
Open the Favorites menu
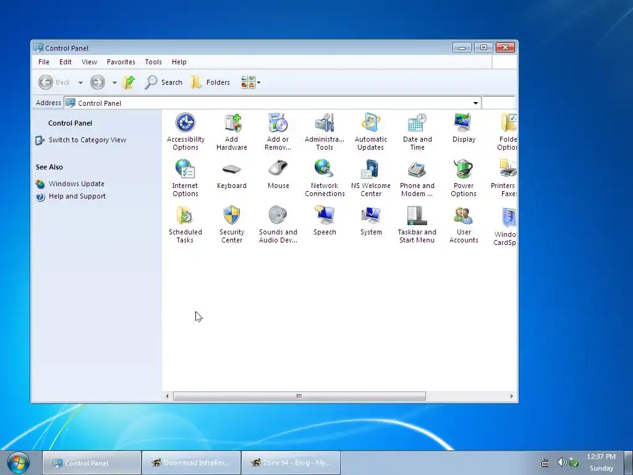[121, 62]
